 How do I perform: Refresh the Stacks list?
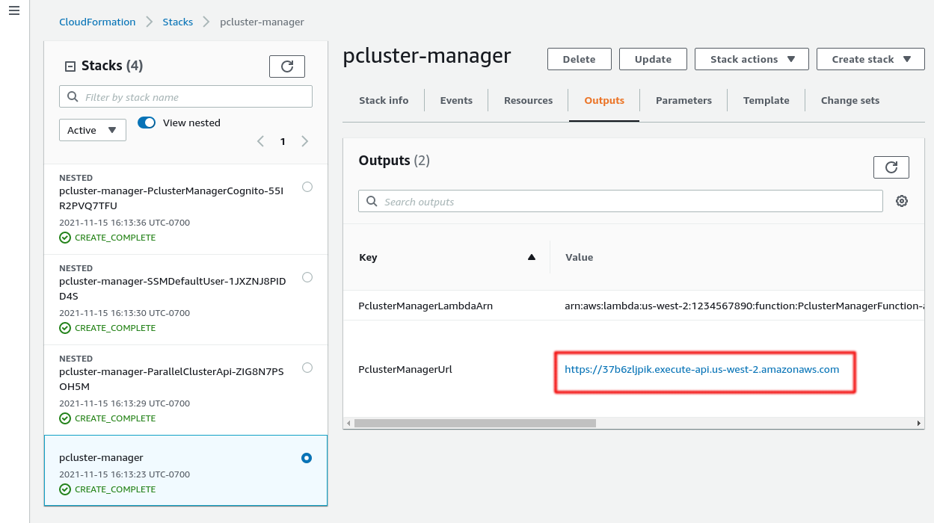(x=287, y=66)
